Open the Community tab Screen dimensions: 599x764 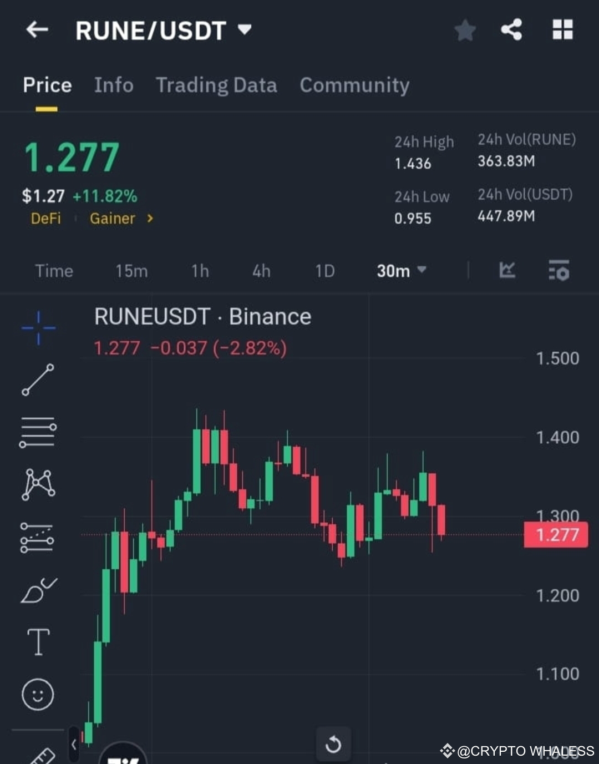[354, 85]
